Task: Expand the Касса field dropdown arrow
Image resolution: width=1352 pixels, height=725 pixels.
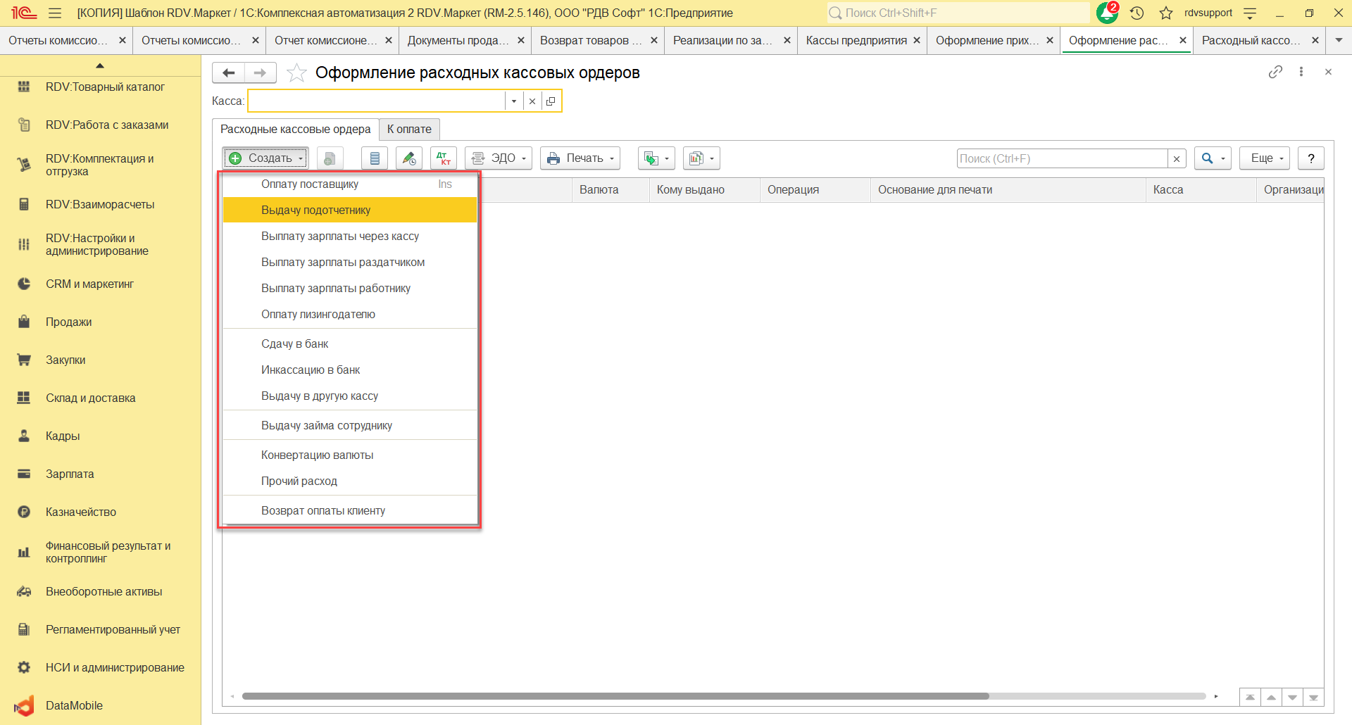Action: point(514,101)
